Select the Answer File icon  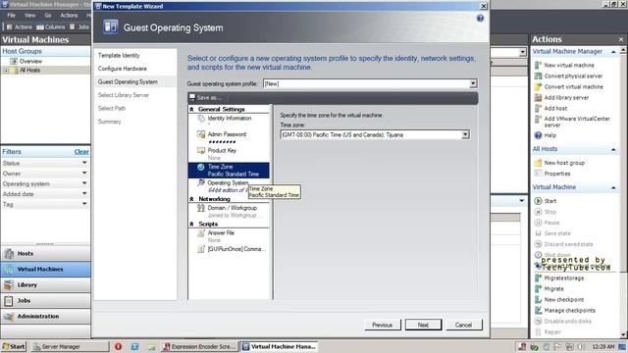click(x=201, y=233)
